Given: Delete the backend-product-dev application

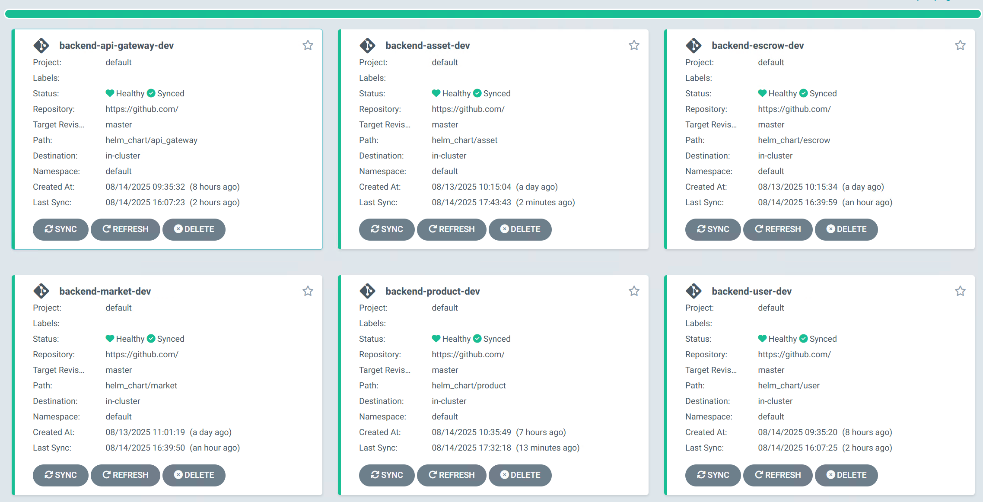Looking at the screenshot, I should coord(520,475).
